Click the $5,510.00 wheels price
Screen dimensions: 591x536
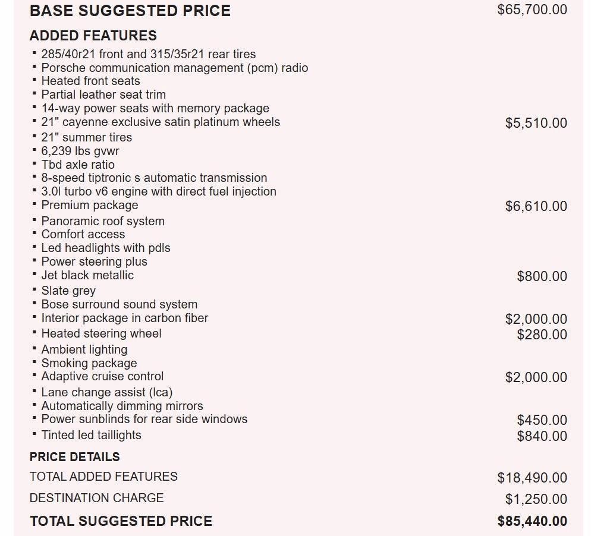click(536, 123)
